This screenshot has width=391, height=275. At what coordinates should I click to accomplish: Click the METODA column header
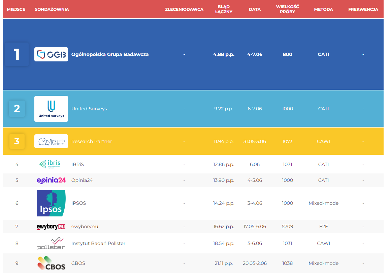click(323, 9)
